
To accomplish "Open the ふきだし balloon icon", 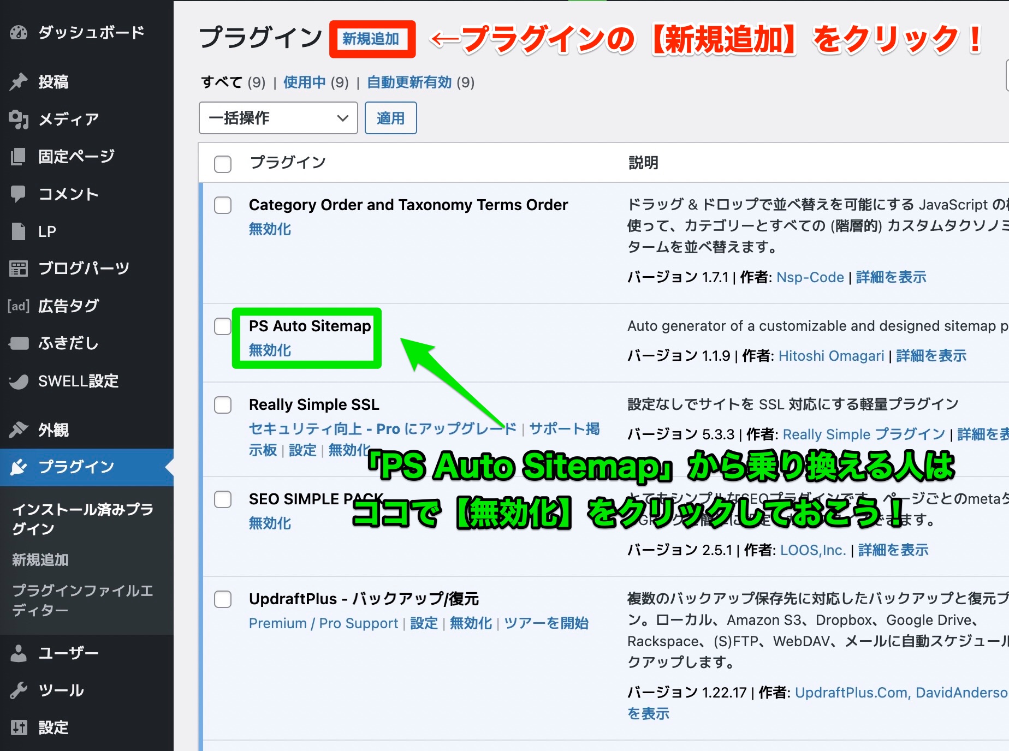I will tap(19, 343).
